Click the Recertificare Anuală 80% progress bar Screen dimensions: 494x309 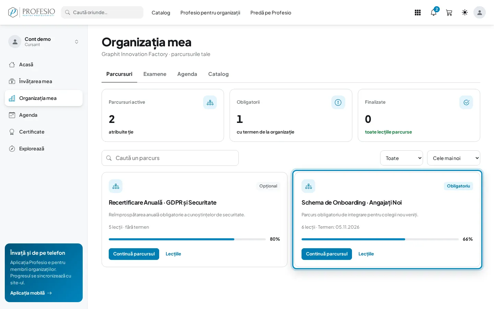tap(187, 239)
